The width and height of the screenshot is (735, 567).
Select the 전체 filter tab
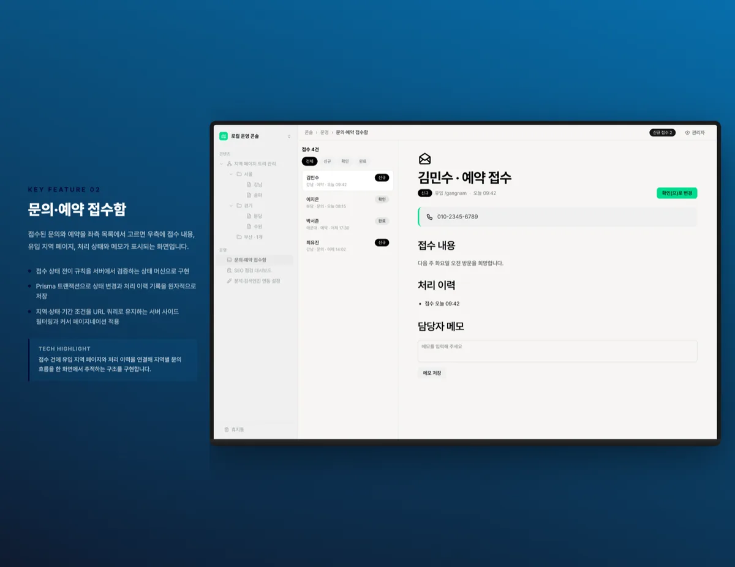click(x=310, y=161)
